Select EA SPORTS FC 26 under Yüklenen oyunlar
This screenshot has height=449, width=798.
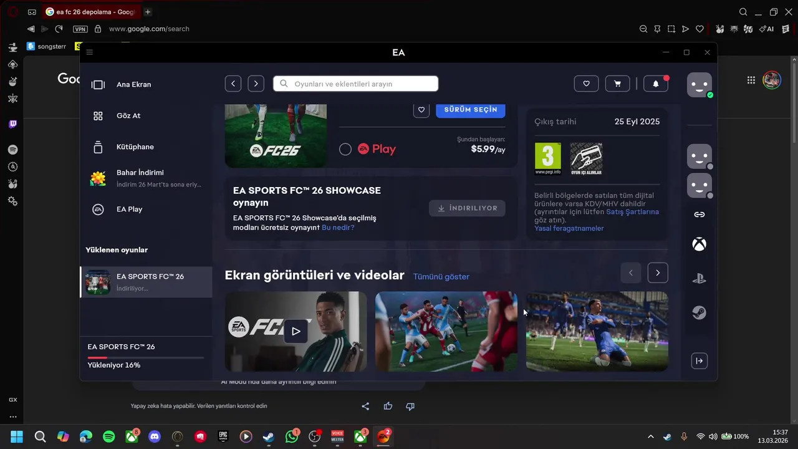click(x=147, y=282)
